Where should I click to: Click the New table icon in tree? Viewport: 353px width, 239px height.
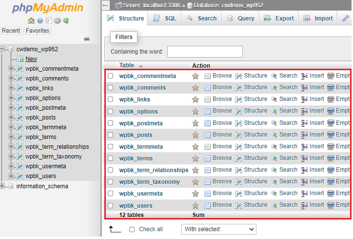coord(20,59)
